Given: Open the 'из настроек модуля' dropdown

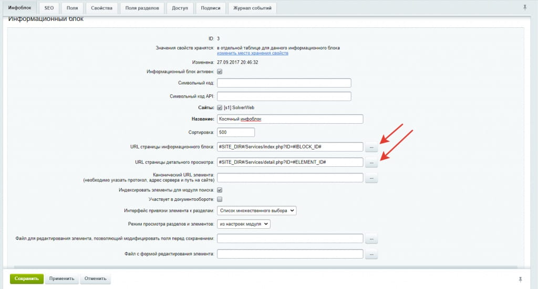Looking at the screenshot, I should point(244,224).
